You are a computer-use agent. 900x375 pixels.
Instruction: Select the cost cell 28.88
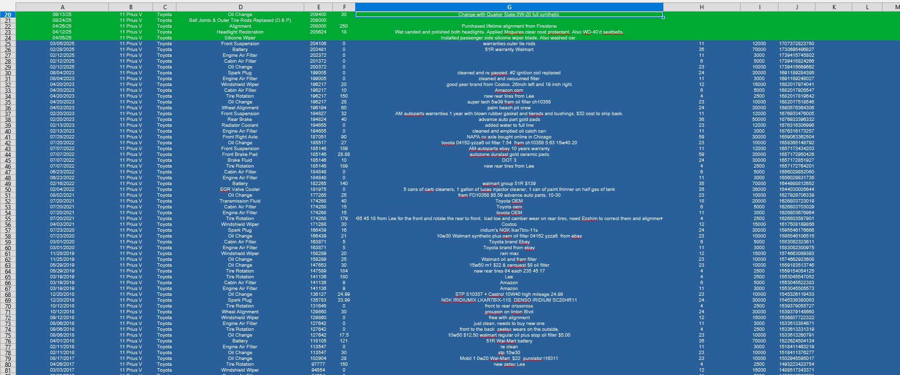[x=344, y=154]
